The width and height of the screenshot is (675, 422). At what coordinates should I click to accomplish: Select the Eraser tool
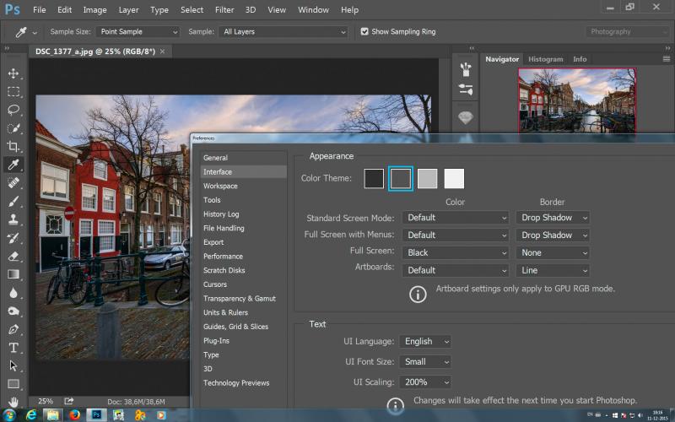[13, 257]
